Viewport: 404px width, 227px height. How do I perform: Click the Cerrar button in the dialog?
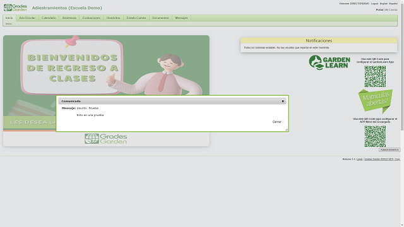[277, 122]
